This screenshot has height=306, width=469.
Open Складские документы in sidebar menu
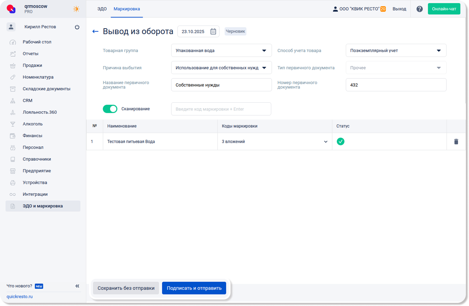coord(46,89)
